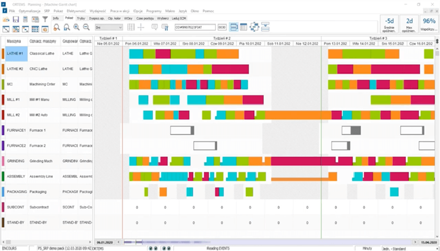Click the Zoom in magnifier icon
This screenshot has width=440, height=251.
[x=77, y=27]
